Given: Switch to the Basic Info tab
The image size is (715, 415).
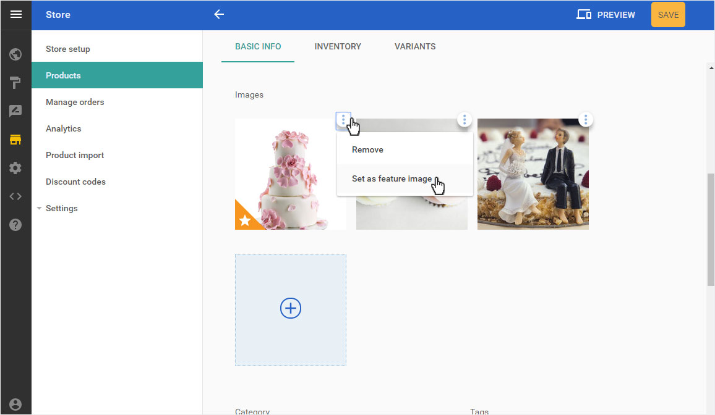Looking at the screenshot, I should [258, 46].
